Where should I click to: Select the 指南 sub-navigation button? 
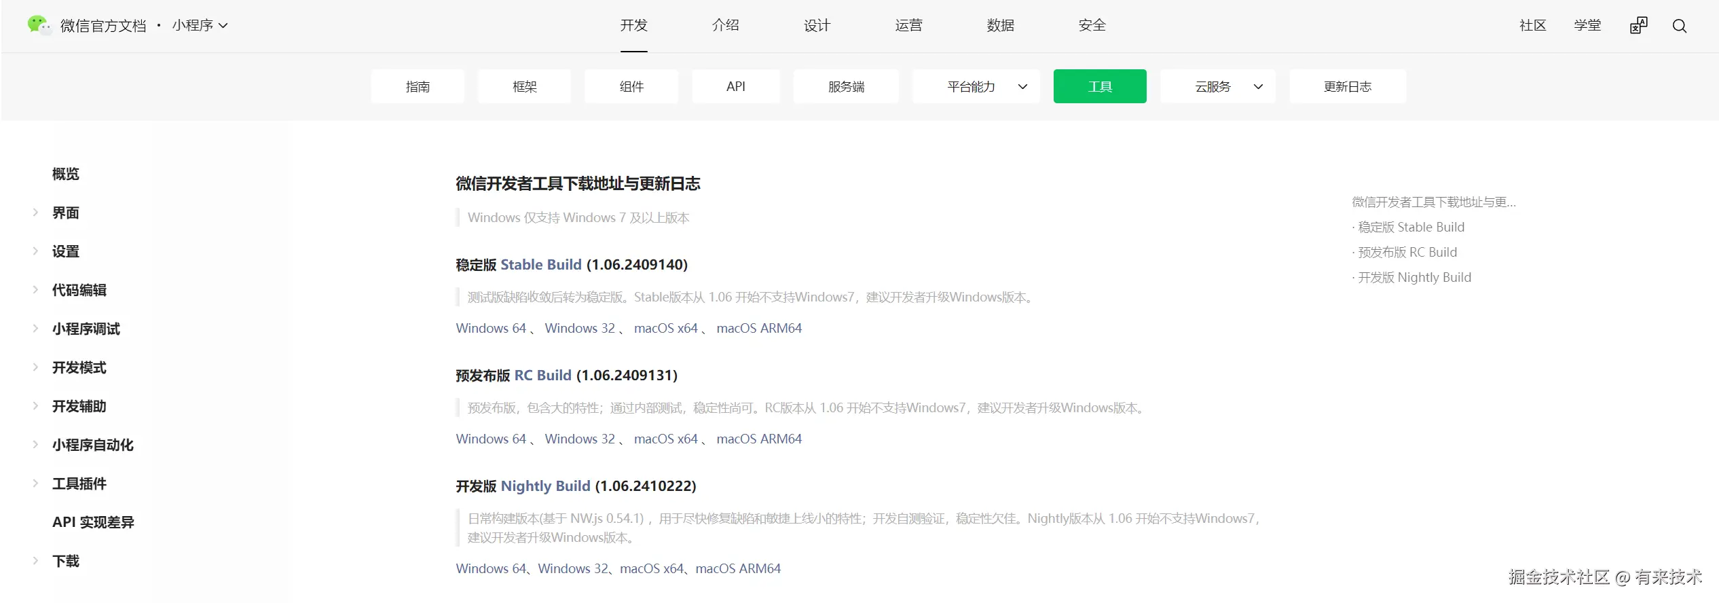[418, 86]
